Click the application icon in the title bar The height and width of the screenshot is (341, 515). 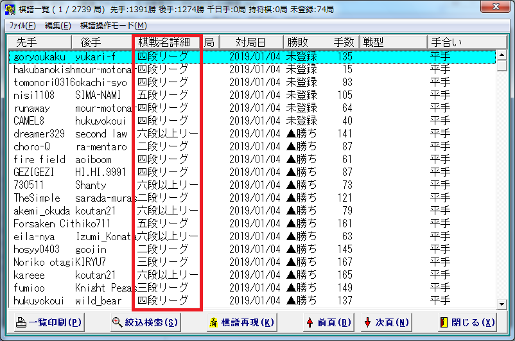point(8,9)
